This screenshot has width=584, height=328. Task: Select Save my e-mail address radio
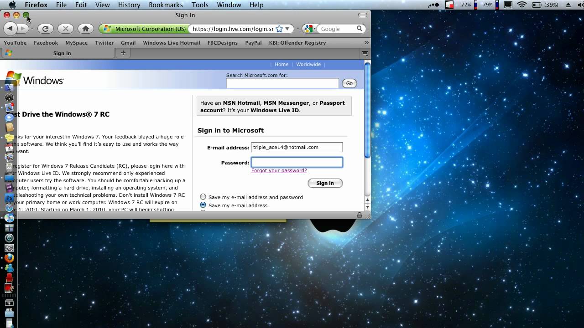203,205
